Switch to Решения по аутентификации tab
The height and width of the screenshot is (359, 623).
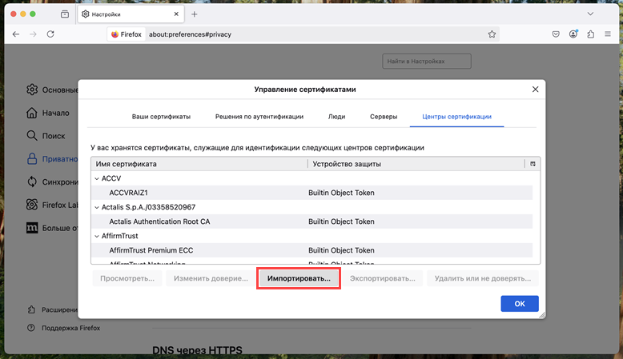coord(259,117)
